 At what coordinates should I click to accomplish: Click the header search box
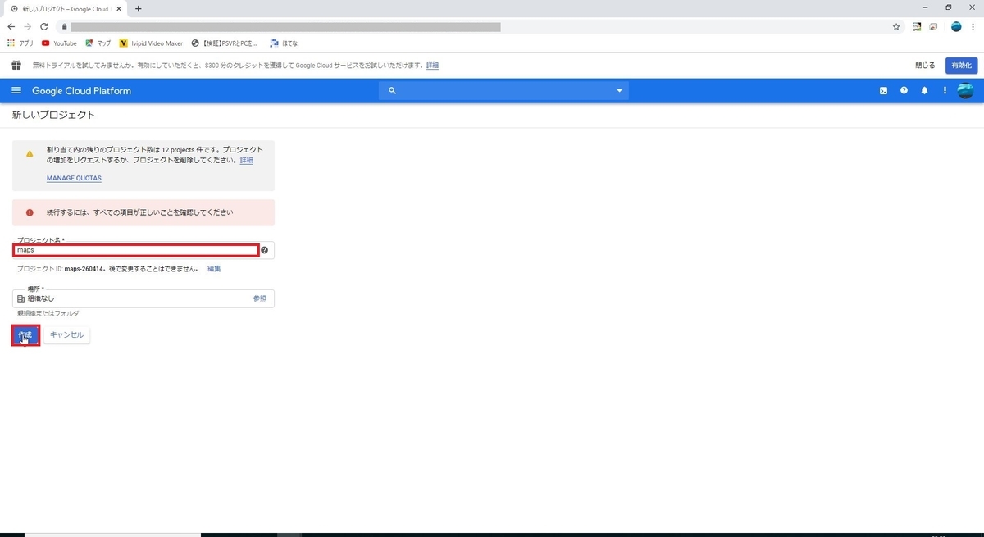(x=503, y=91)
